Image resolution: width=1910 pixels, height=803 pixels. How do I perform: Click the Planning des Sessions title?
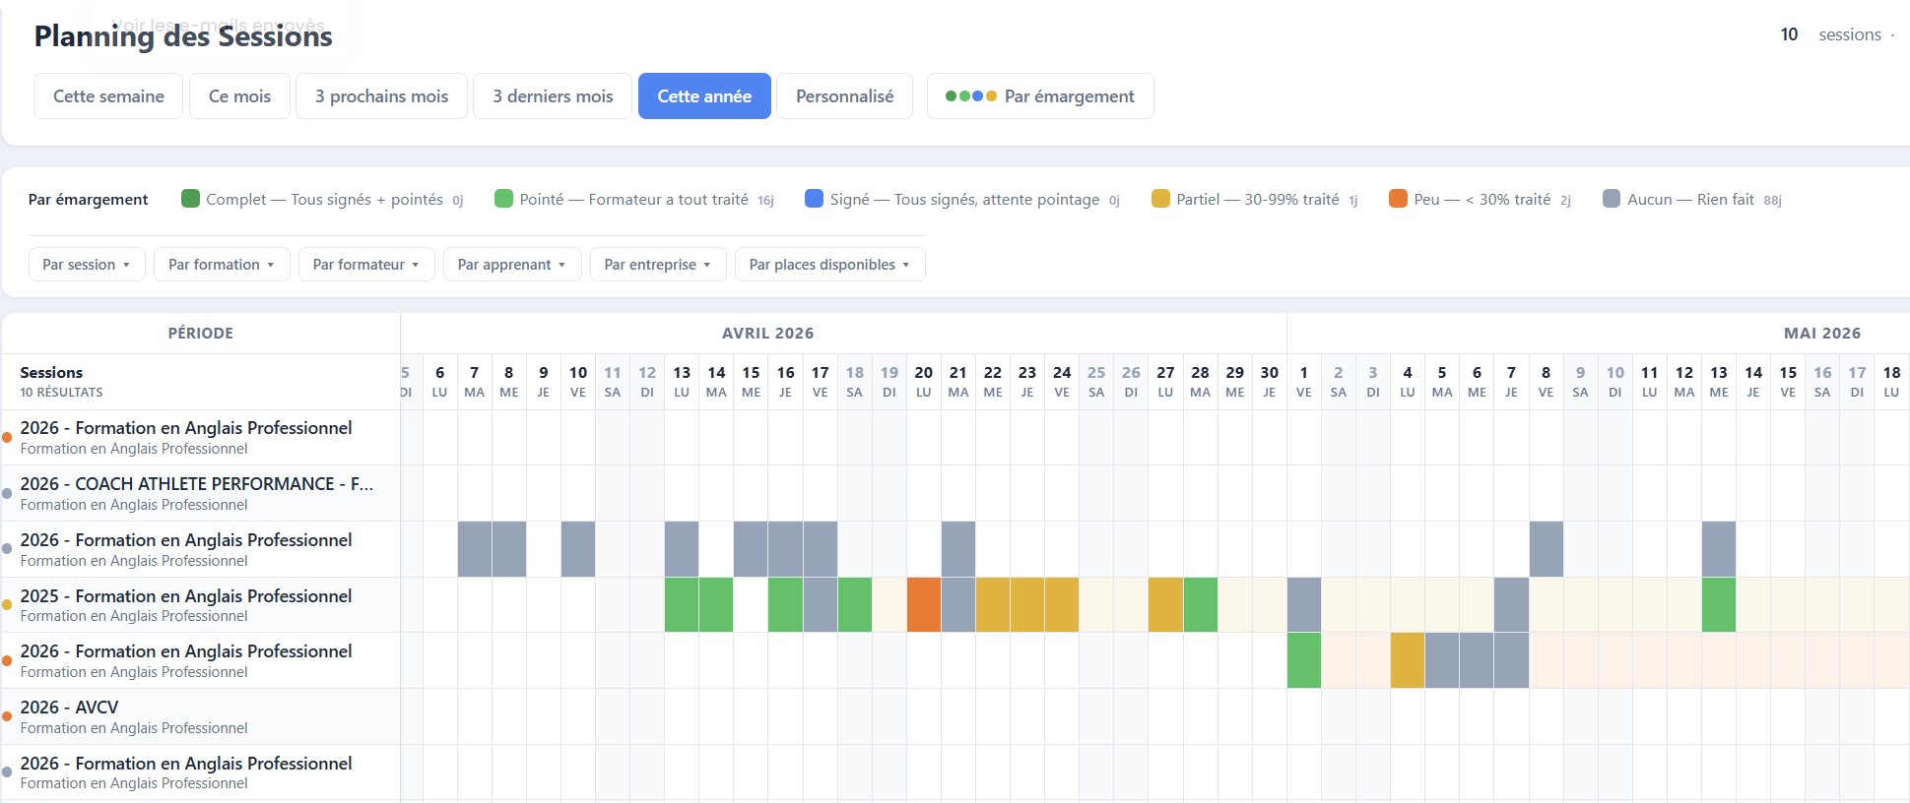[183, 36]
